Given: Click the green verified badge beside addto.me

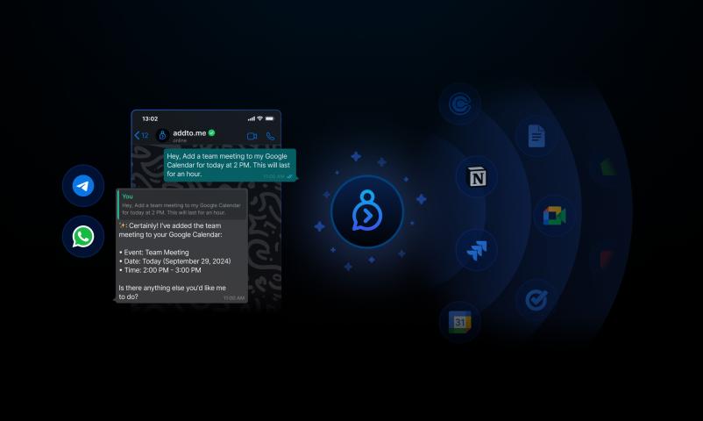Looking at the screenshot, I should pos(212,132).
